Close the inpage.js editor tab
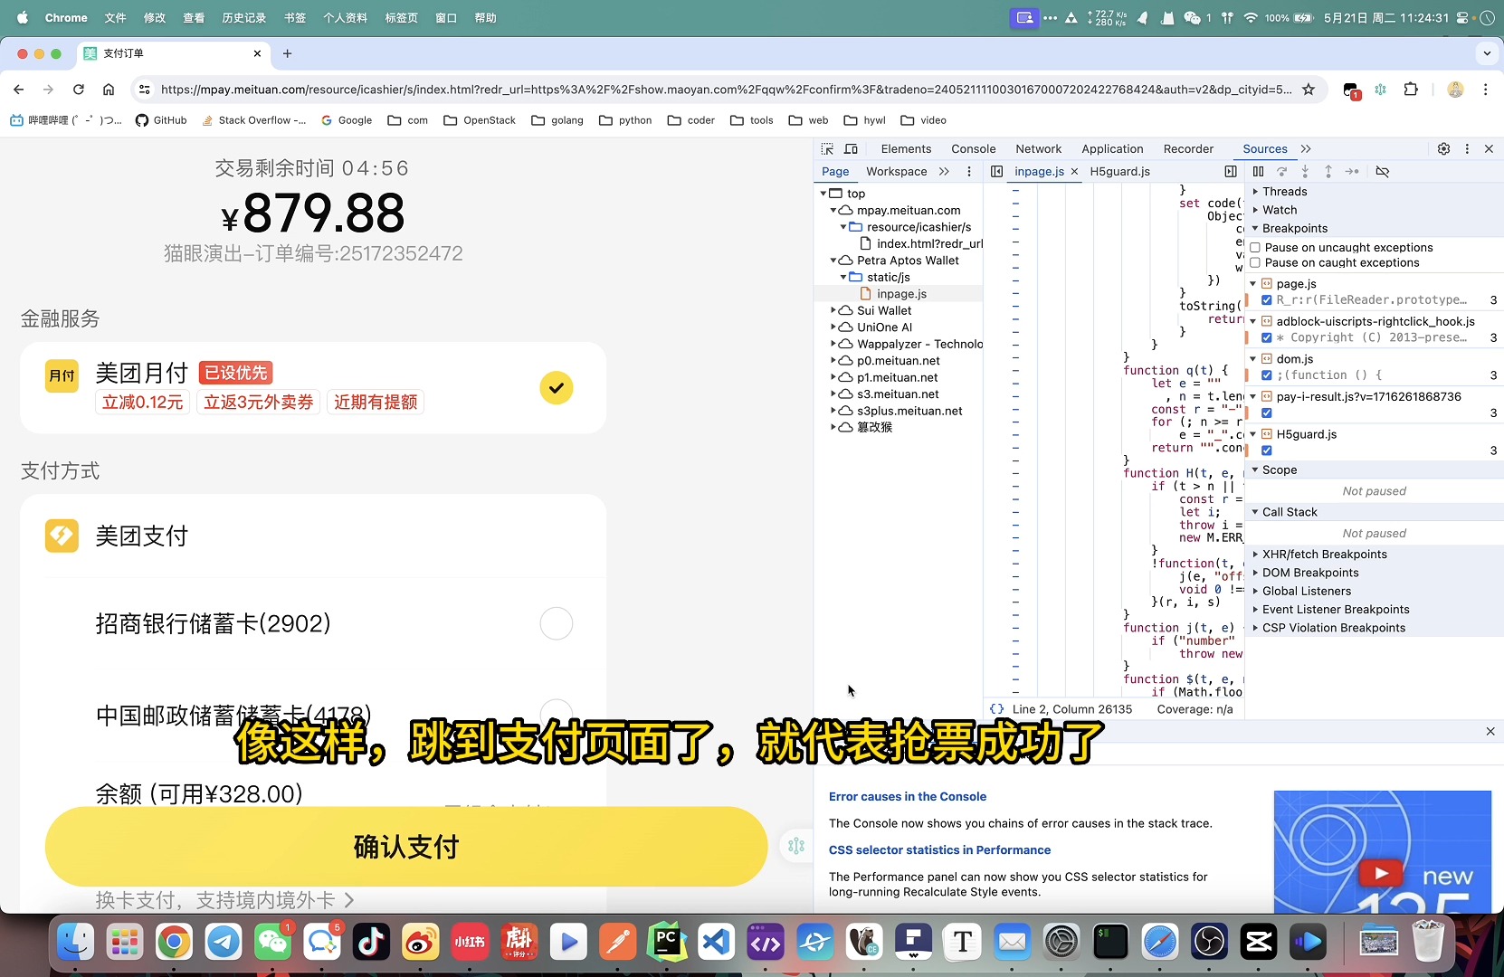 coord(1074,172)
